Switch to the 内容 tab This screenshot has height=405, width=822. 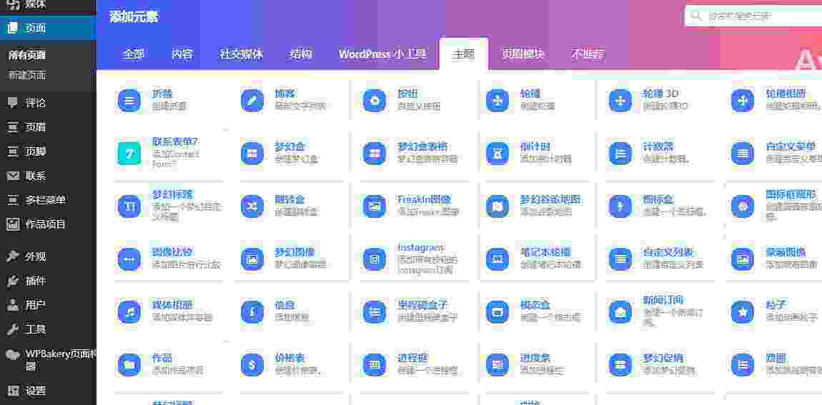pyautogui.click(x=182, y=54)
